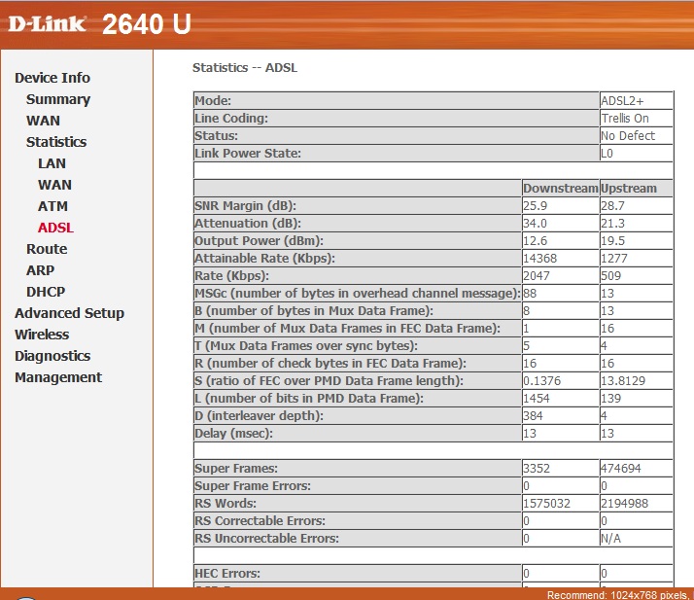Select L upstream value 139
694x600 pixels.
(610, 398)
